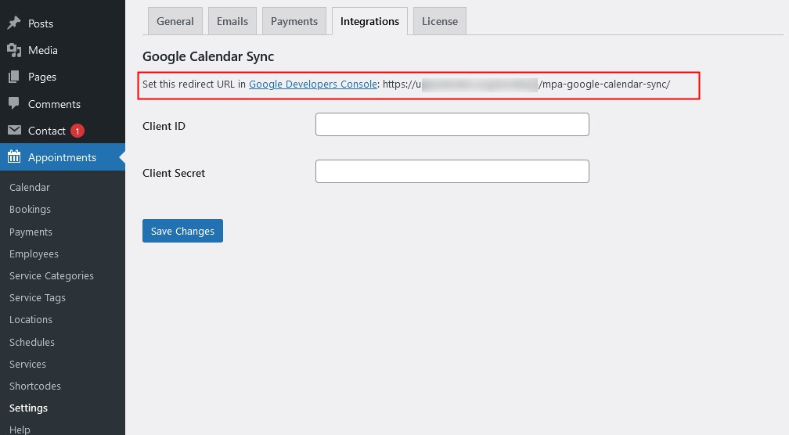The image size is (789, 435).
Task: Open the Payments sidebar submenu
Action: (x=31, y=232)
